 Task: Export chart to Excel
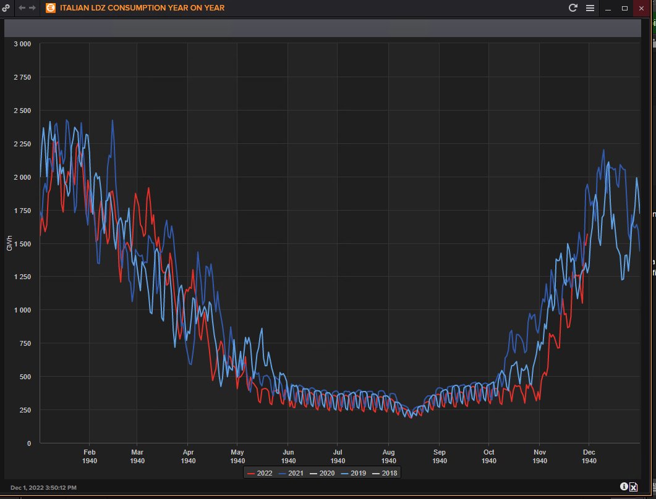point(633,487)
